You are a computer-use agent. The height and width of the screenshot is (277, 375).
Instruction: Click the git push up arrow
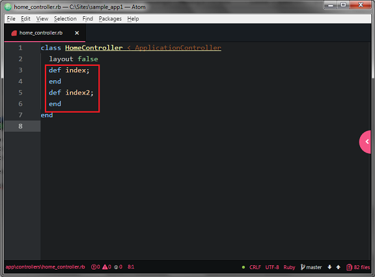tap(338, 267)
